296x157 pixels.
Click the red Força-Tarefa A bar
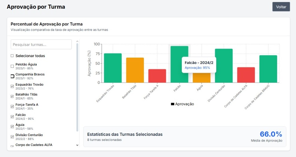[157, 76]
